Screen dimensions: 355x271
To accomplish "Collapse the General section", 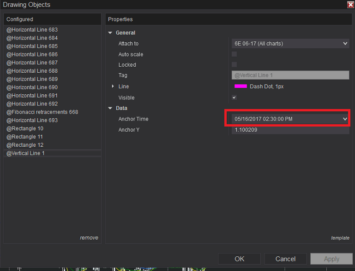I will tap(110, 33).
